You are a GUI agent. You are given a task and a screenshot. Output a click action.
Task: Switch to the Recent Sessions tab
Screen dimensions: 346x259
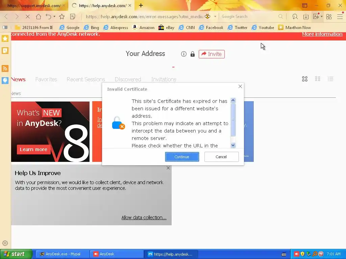(x=86, y=79)
